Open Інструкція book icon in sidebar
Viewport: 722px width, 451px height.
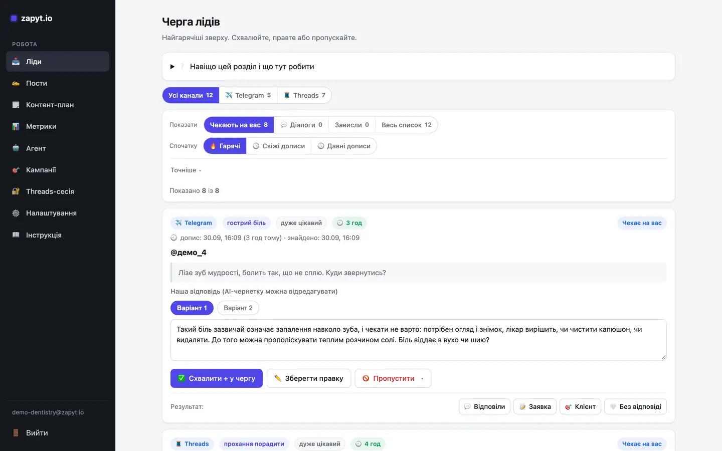click(16, 235)
